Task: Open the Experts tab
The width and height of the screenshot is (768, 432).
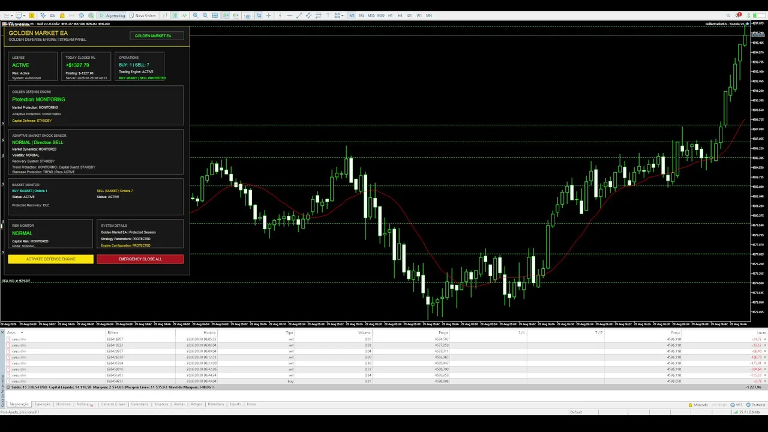Action: (x=235, y=404)
